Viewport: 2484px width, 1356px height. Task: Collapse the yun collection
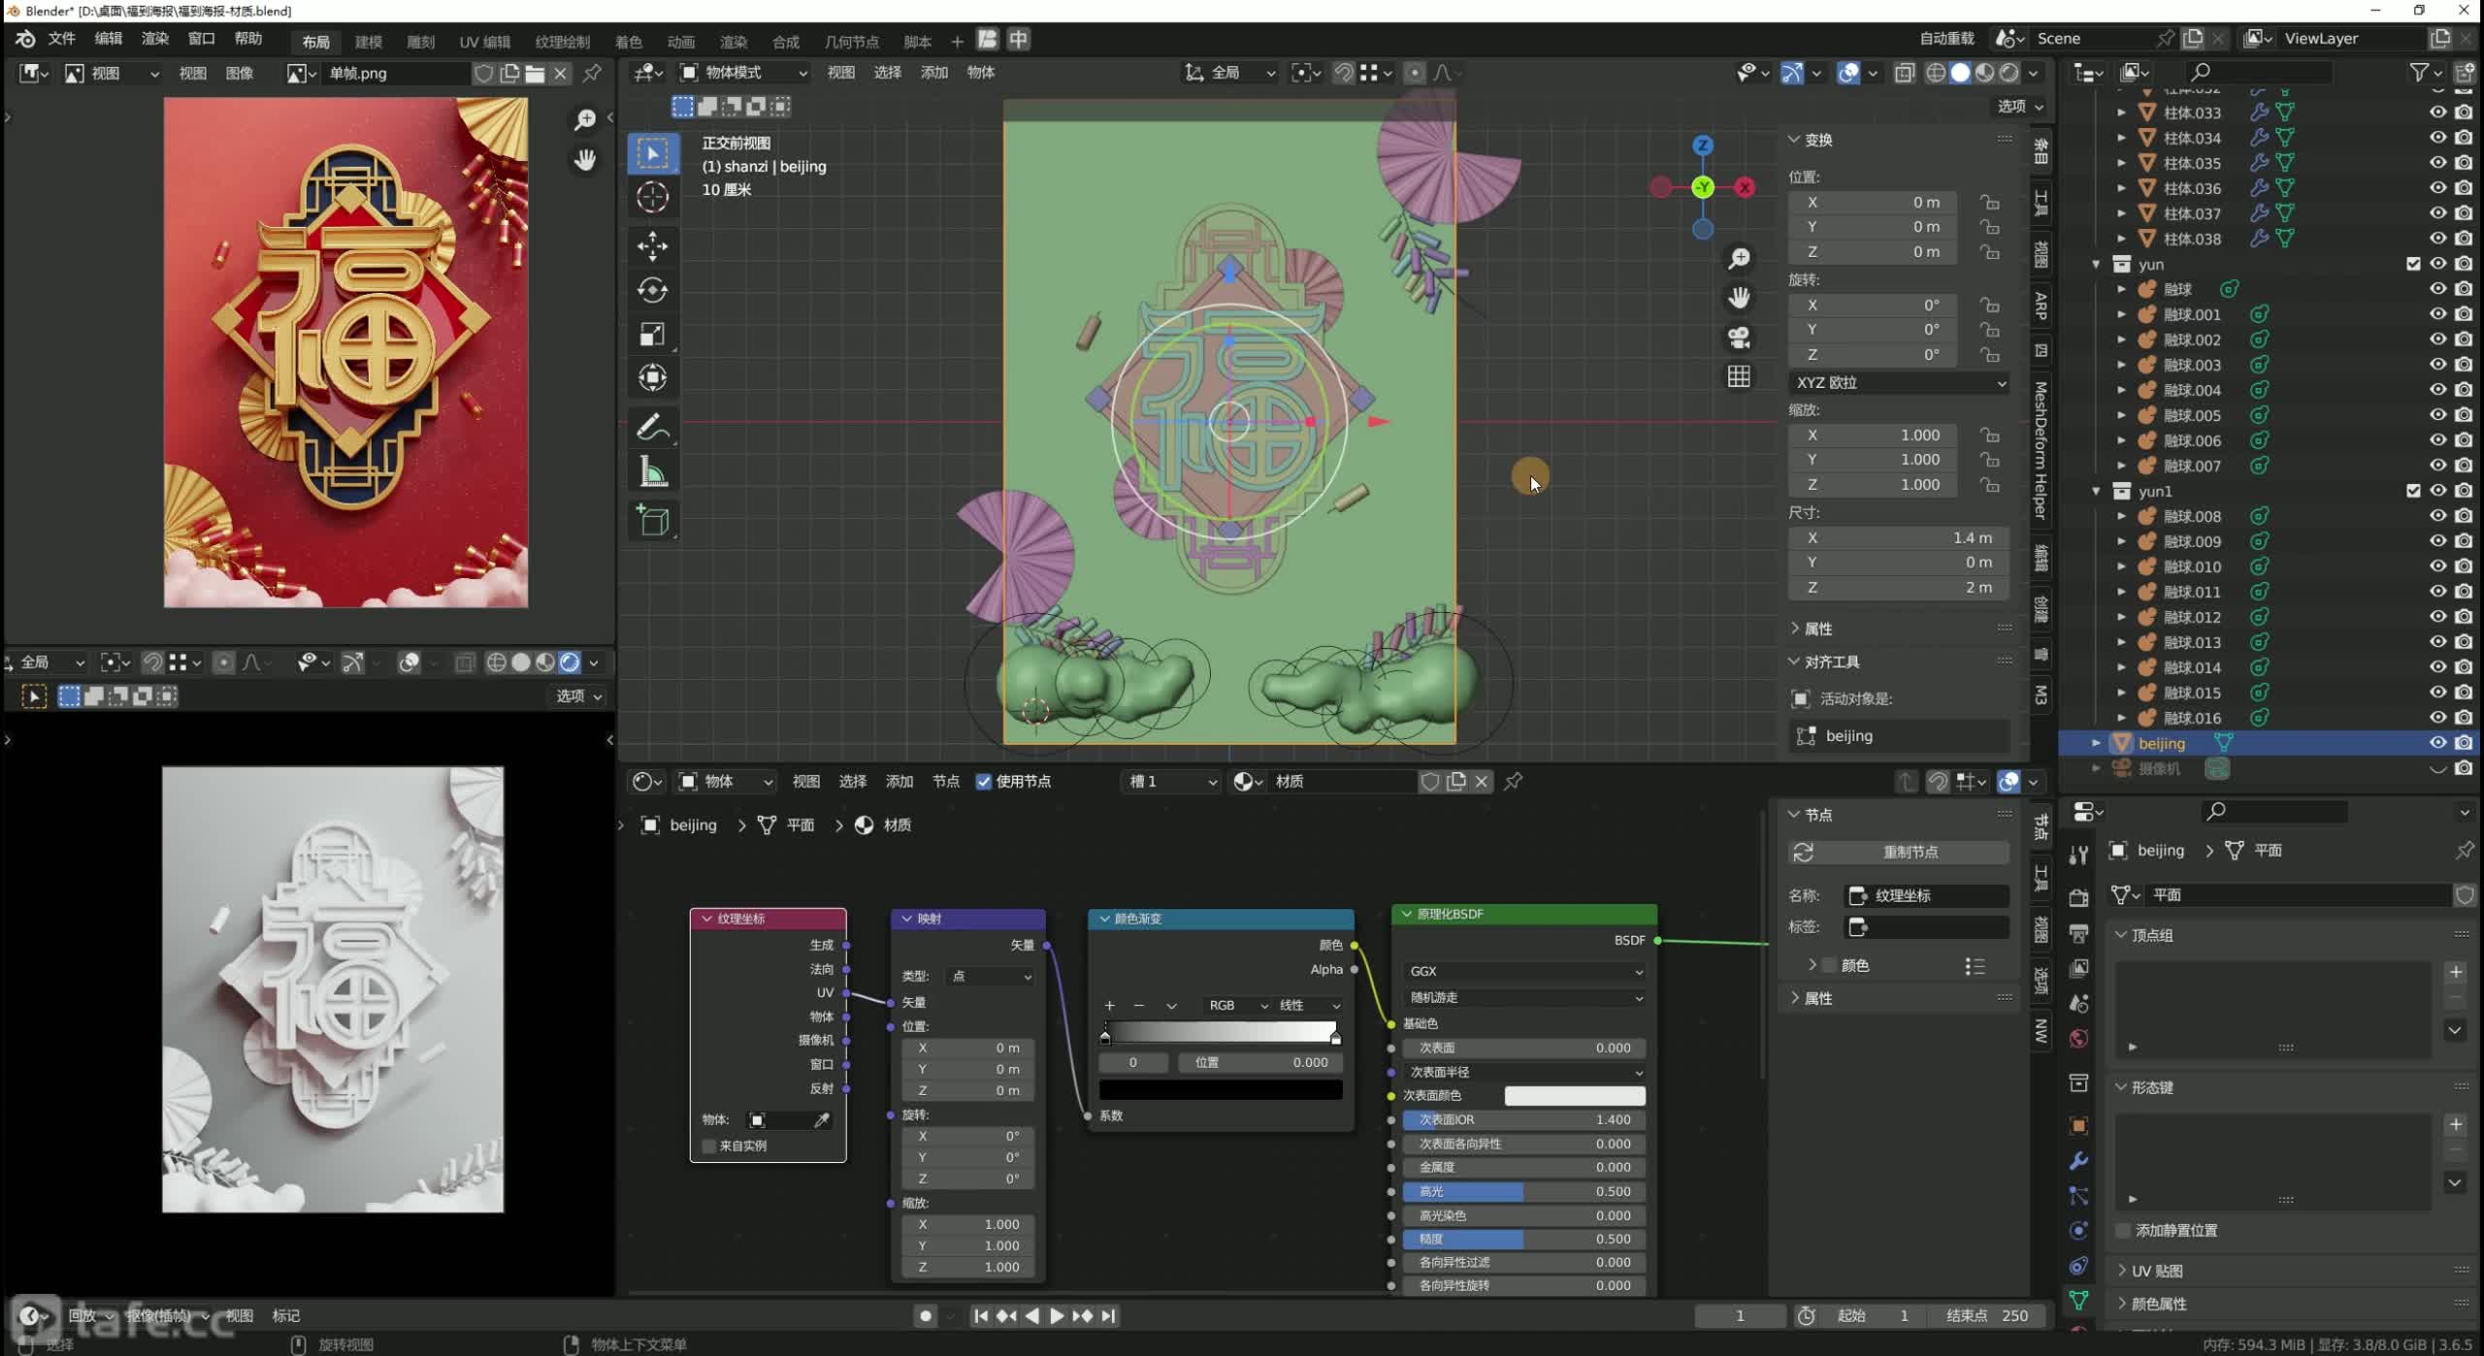coord(2096,264)
